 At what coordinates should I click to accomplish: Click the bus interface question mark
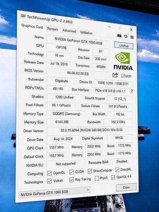132,91
